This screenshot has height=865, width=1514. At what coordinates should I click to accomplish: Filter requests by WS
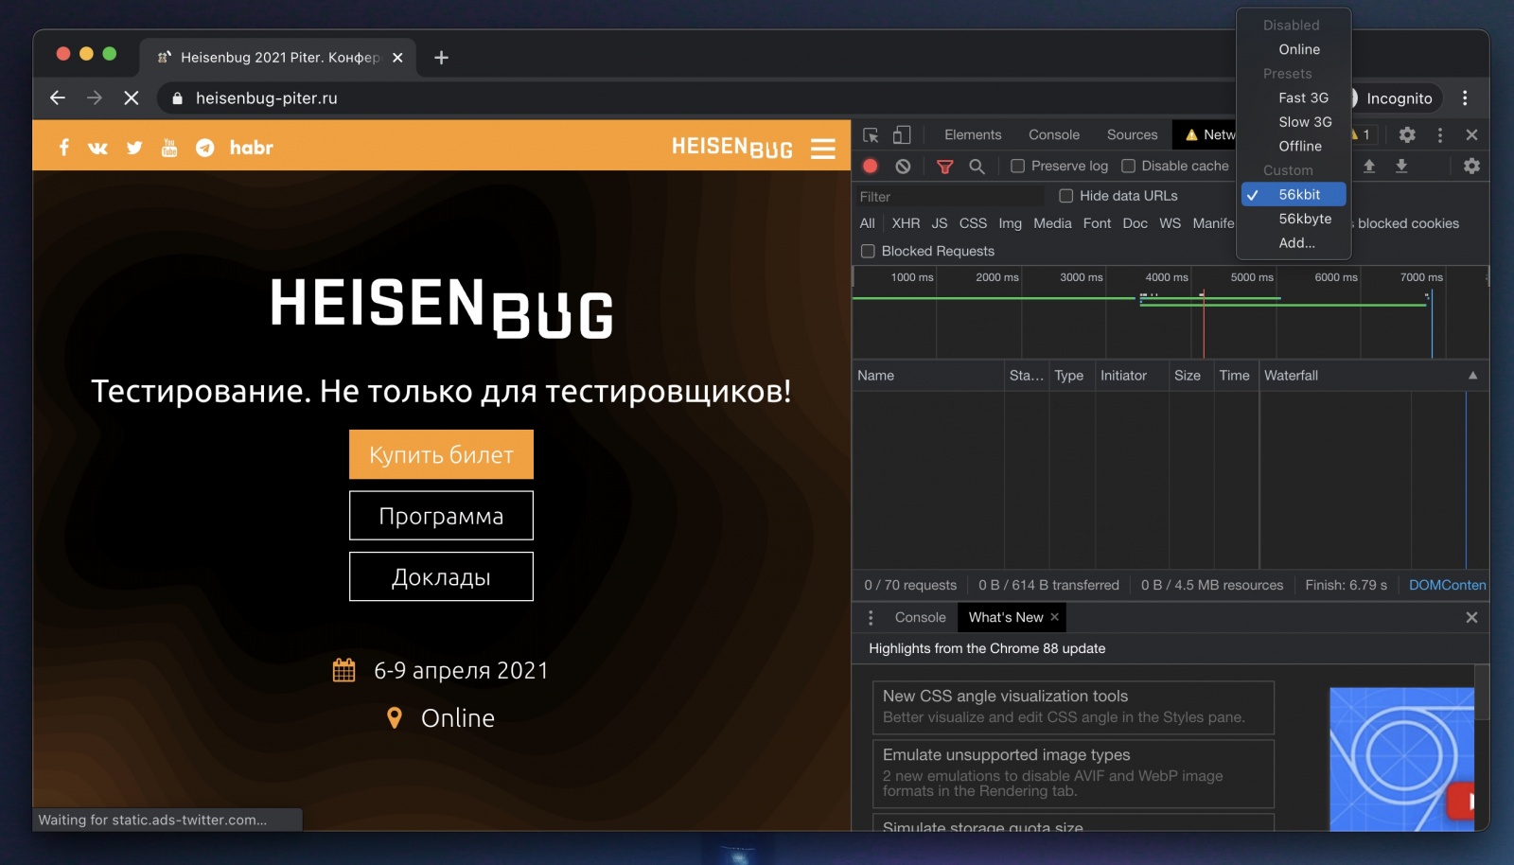coord(1171,223)
